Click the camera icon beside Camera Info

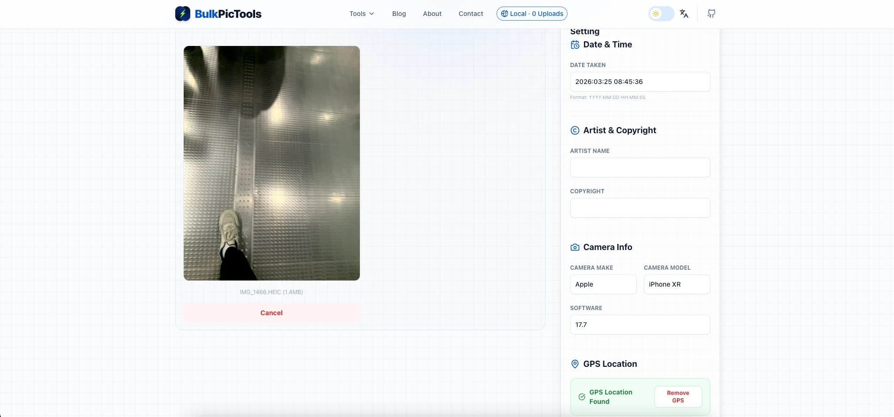(575, 247)
